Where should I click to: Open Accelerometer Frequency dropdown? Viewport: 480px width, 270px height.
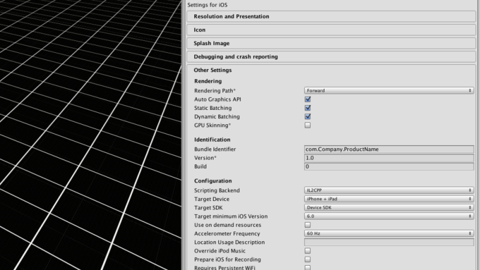pyautogui.click(x=389, y=233)
